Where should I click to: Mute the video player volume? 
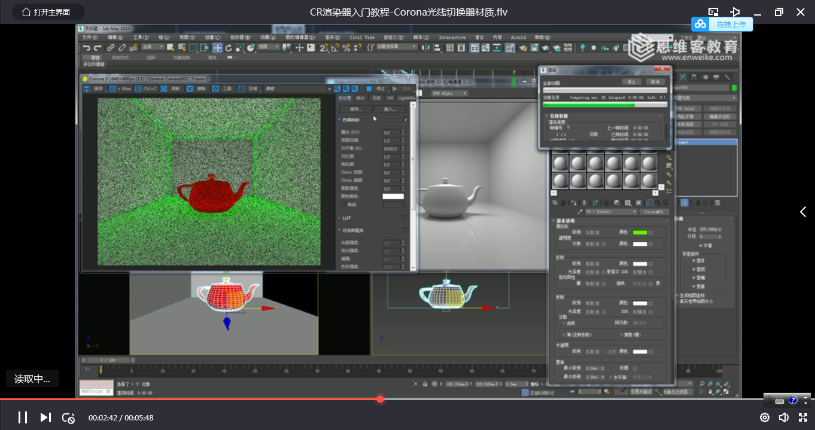click(783, 417)
